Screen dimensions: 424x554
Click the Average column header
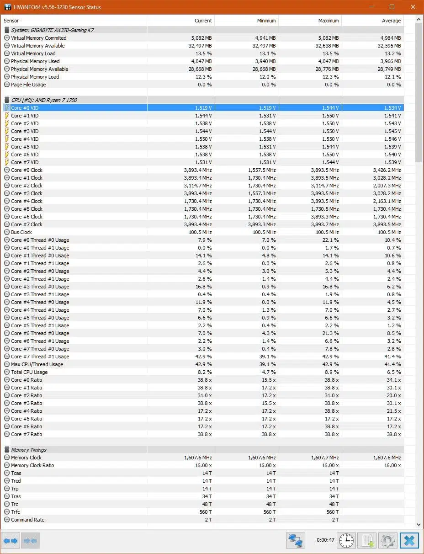pyautogui.click(x=373, y=21)
